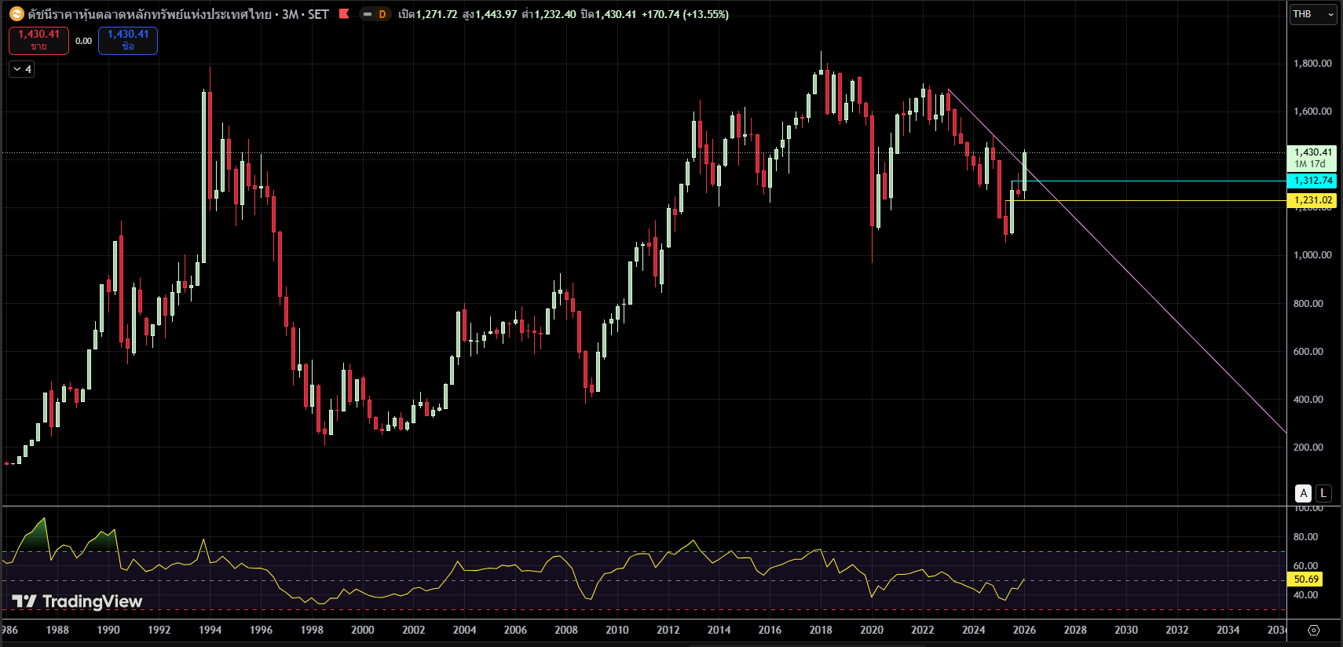Screen dimensions: 1343x647
Task: Click the 1998 time axis label
Action: click(x=312, y=630)
